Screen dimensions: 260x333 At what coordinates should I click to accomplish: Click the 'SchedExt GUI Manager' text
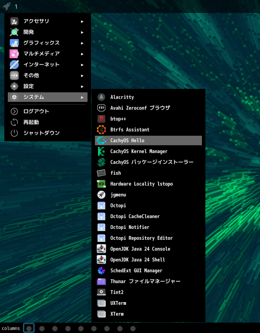[x=136, y=271]
